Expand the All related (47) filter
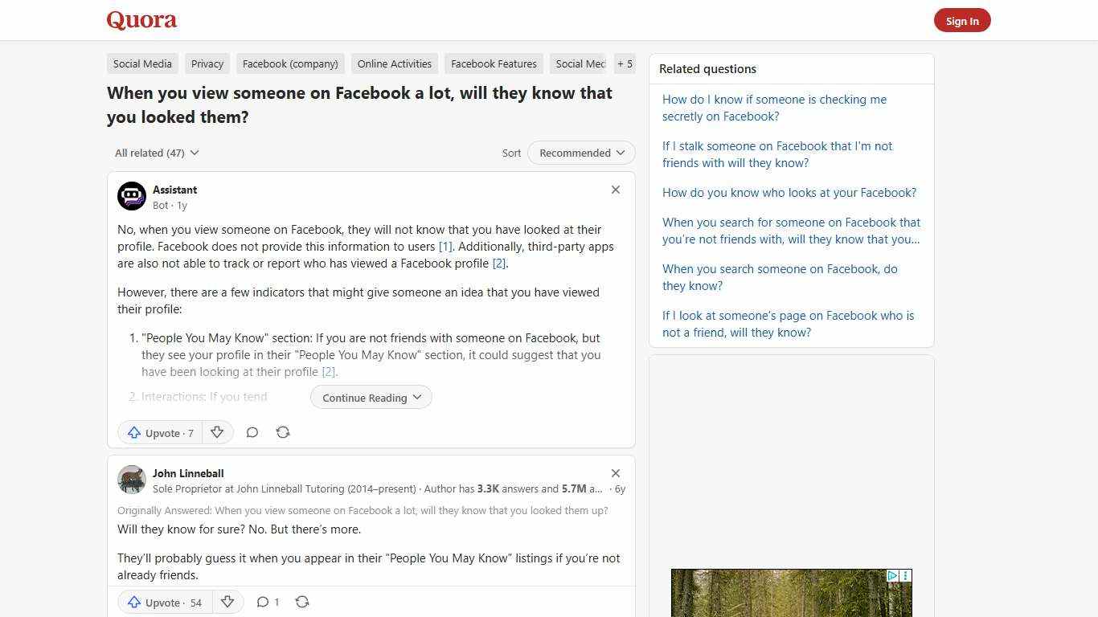Viewport: 1098px width, 617px height. pos(156,153)
